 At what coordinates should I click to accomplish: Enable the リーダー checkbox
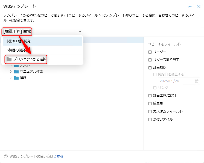click(x=150, y=52)
